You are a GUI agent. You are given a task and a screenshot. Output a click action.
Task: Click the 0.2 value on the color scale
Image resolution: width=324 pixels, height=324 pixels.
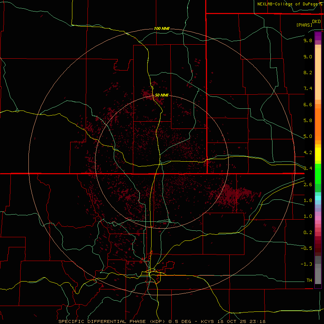[x=308, y=233]
